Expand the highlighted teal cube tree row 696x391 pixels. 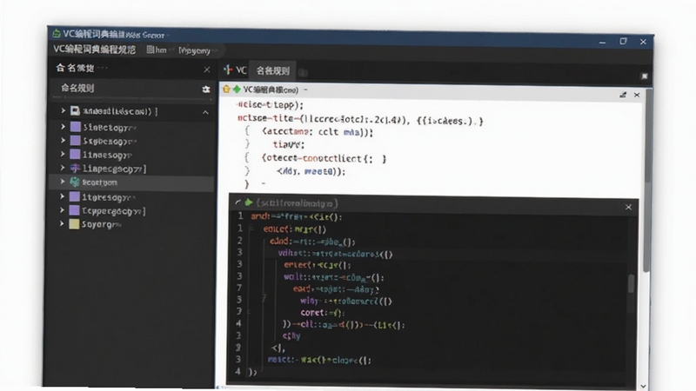click(x=63, y=182)
